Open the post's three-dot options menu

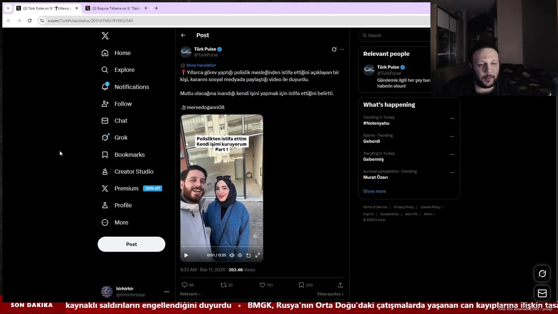(342, 49)
